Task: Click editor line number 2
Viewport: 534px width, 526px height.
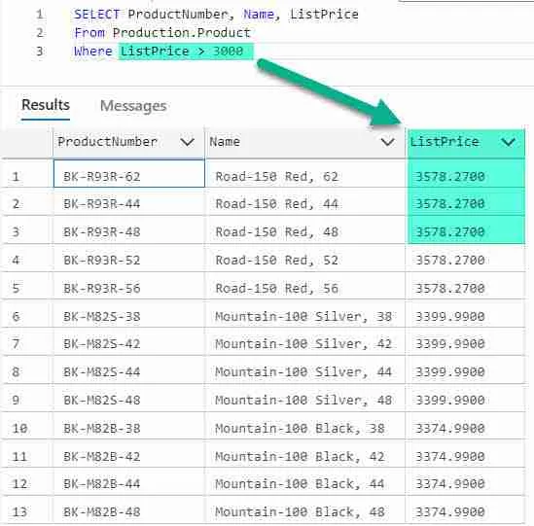Action: (40, 33)
